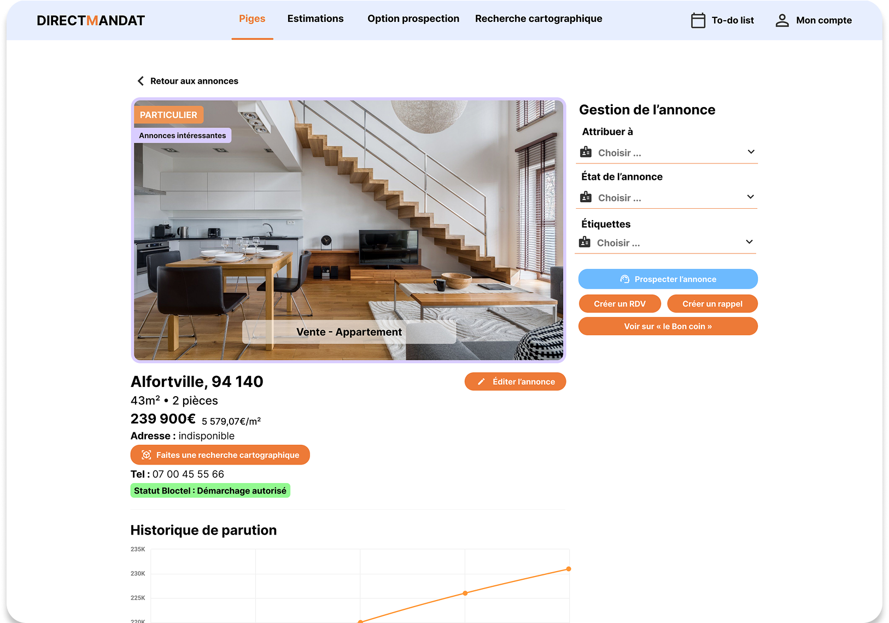Click Statut Bloctel Démarchage autorisé badge

tap(210, 491)
